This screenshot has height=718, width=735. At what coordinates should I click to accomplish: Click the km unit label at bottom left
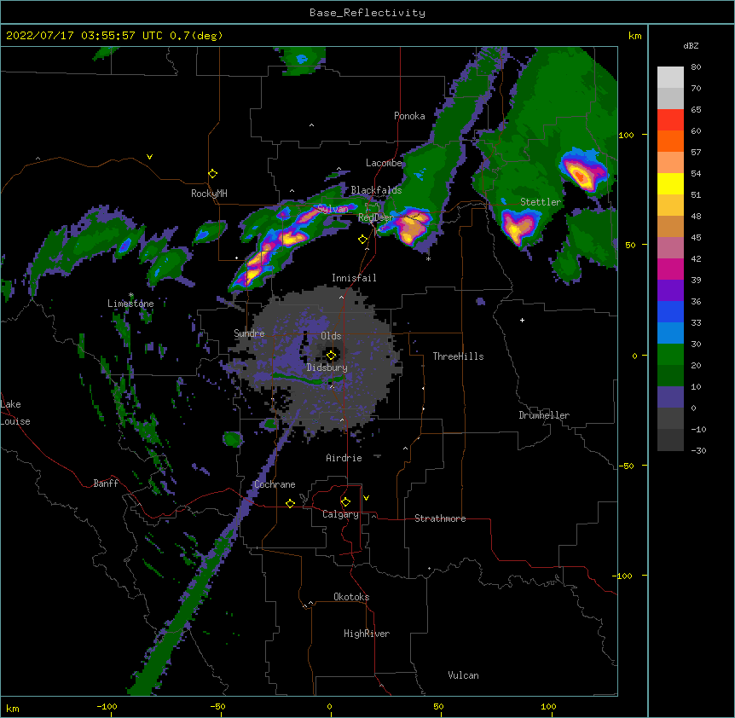point(13,708)
